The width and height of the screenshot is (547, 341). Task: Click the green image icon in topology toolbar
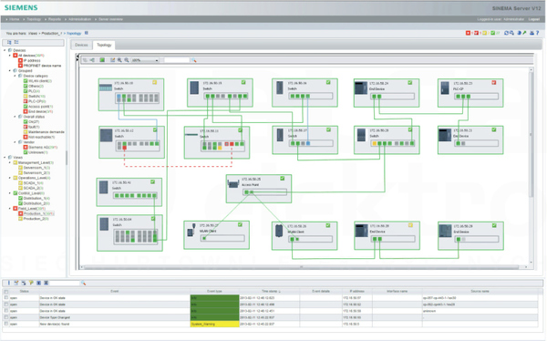[102, 60]
